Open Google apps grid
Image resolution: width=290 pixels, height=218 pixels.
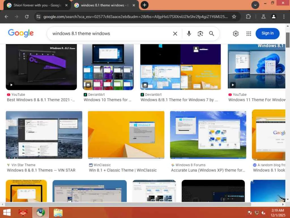pos(249,33)
